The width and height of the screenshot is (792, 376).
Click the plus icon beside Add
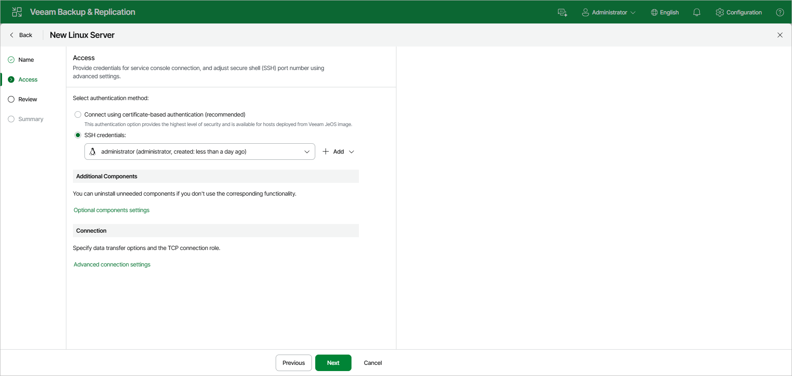(x=326, y=152)
